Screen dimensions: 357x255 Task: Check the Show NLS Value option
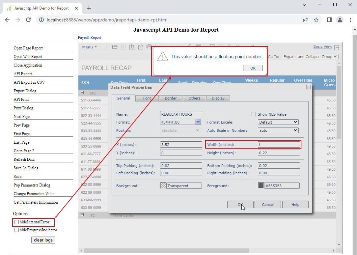[254, 114]
